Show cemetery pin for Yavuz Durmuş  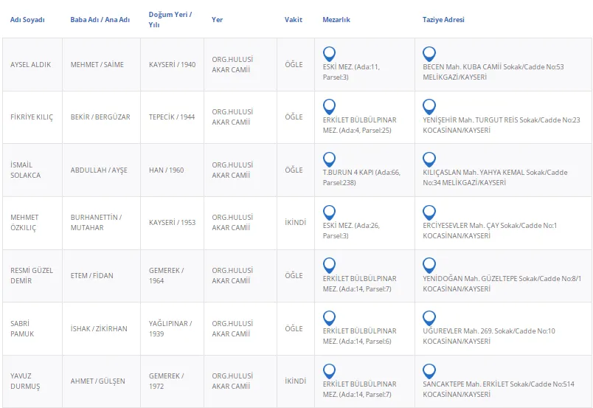[329, 371]
